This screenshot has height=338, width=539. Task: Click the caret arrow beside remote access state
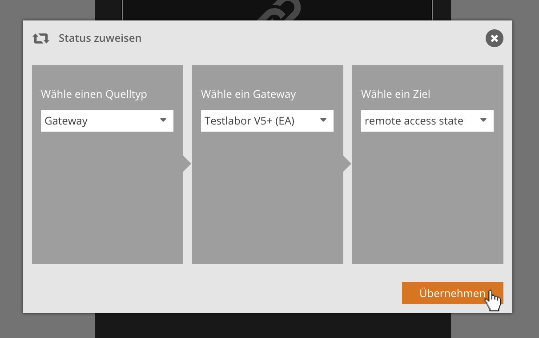click(483, 121)
